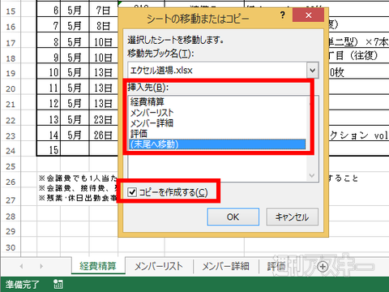
Task: Select 経費精算 in the 挿入先 list
Action: point(147,101)
